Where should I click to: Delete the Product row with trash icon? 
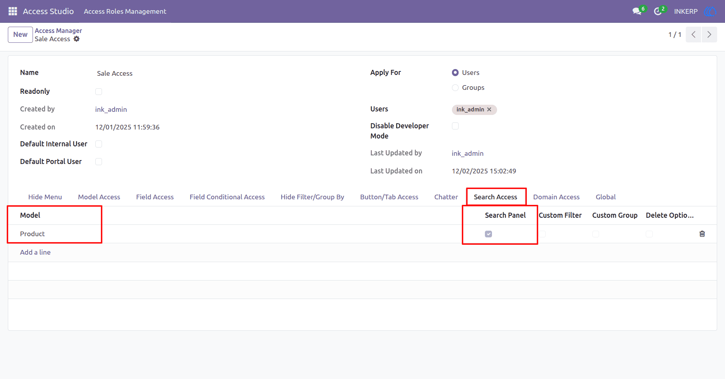coord(702,234)
